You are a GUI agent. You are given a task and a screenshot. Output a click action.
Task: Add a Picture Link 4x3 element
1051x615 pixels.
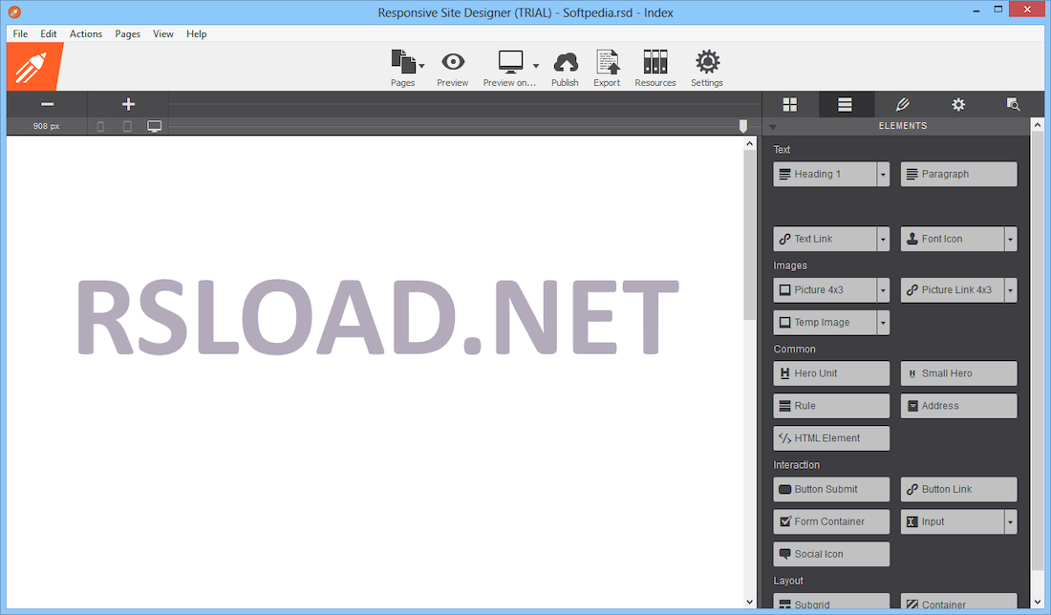[x=953, y=290]
